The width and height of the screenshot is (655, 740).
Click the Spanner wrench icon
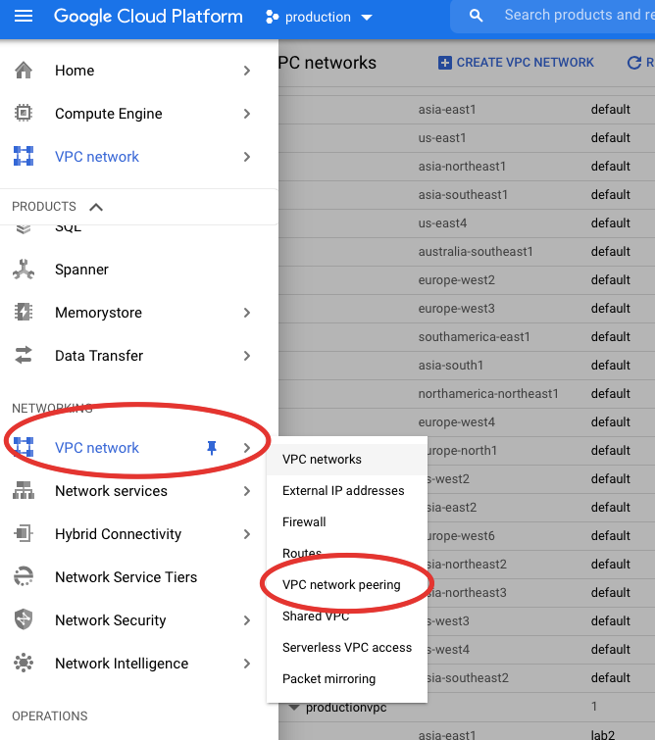pyautogui.click(x=24, y=270)
